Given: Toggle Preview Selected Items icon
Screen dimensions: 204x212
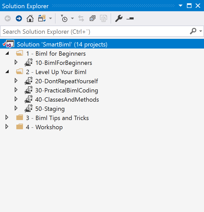Looking at the screenshot, I should click(130, 18).
